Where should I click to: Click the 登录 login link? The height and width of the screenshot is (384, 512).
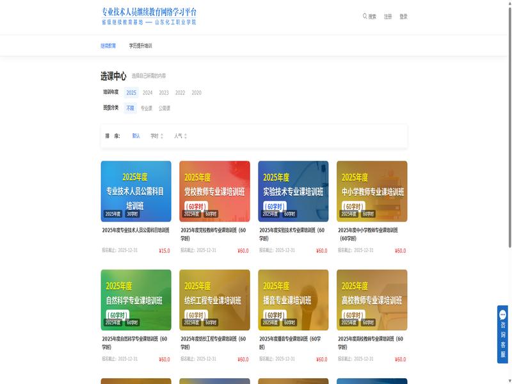403,17
